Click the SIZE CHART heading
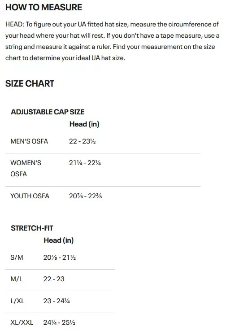Screen dimensions: 226x336 coord(30,83)
